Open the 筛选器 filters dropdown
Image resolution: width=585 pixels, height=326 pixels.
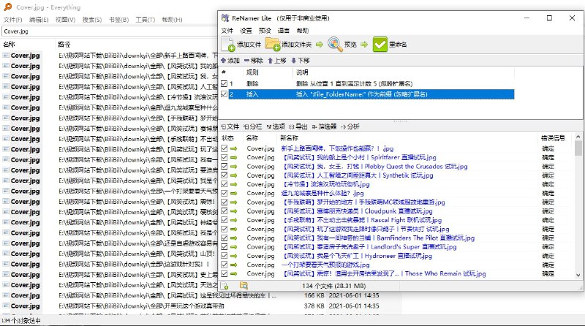[324, 127]
